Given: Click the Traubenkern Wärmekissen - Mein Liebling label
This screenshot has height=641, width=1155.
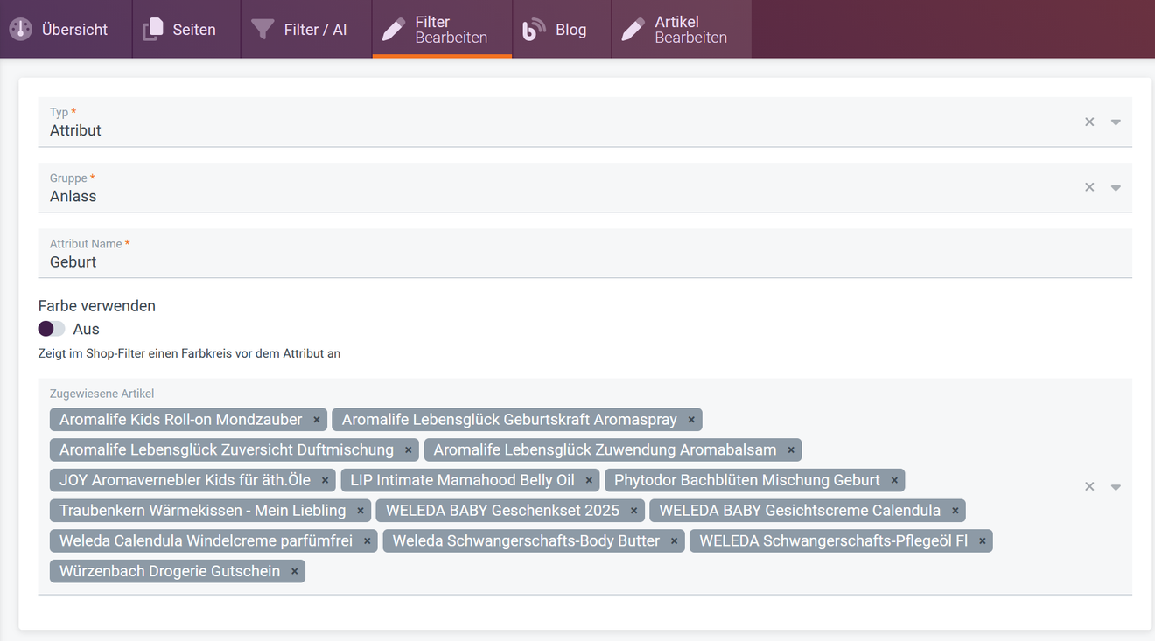Looking at the screenshot, I should point(203,511).
